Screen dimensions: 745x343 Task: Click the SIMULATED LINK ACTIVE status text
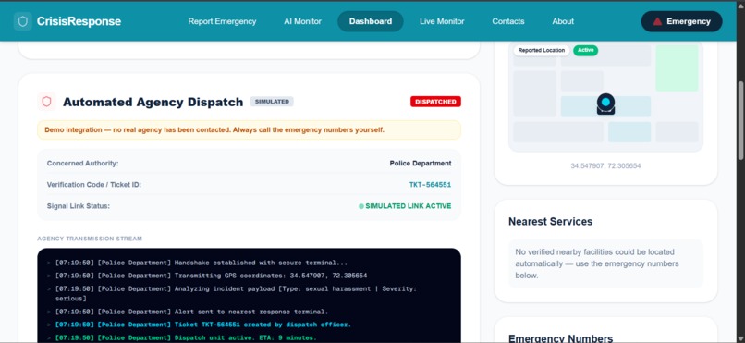409,206
